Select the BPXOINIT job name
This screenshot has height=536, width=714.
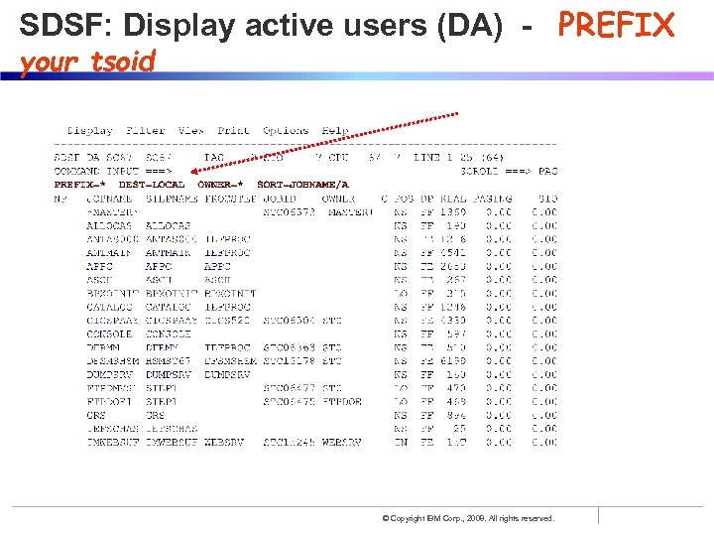[x=112, y=294]
